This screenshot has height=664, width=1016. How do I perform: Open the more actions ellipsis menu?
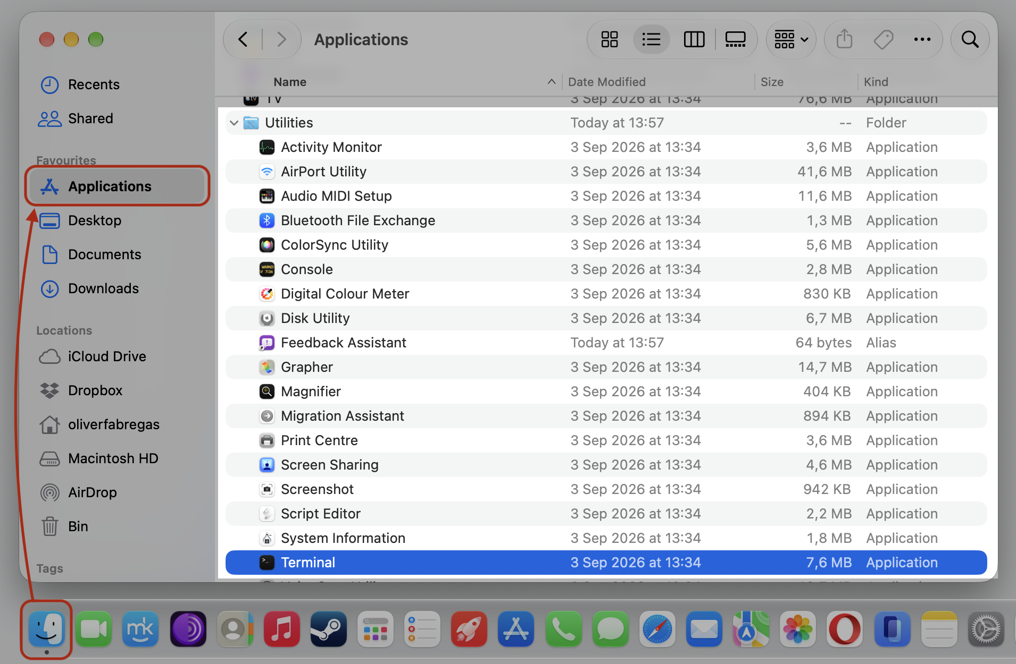pyautogui.click(x=922, y=39)
